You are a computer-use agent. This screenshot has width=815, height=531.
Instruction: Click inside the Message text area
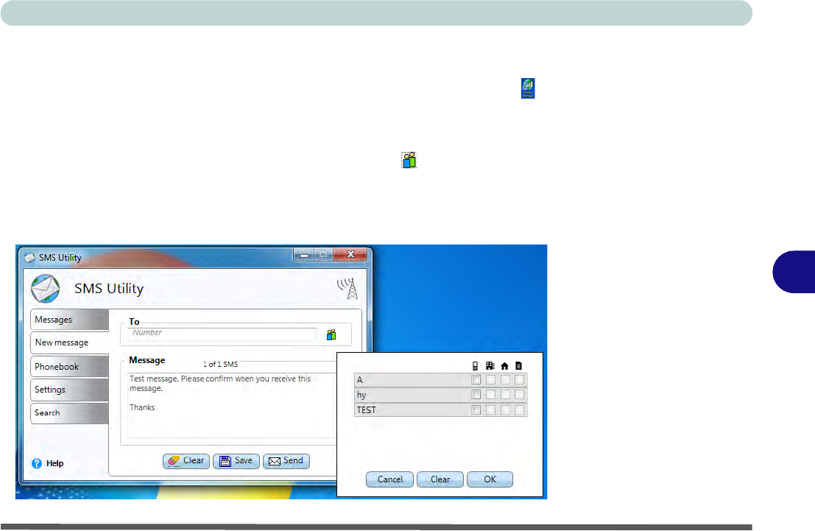(228, 412)
